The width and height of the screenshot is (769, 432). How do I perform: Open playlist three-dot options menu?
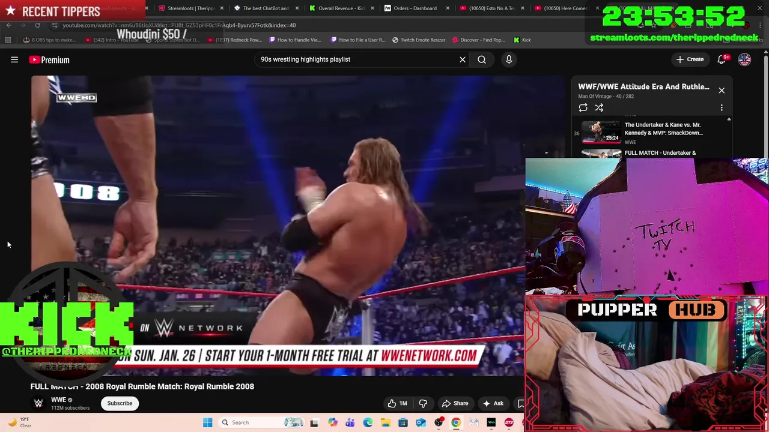(722, 107)
